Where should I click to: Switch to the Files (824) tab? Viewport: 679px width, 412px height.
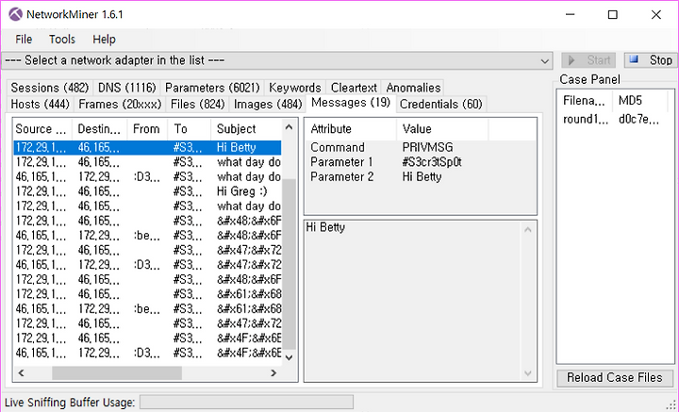pos(197,105)
